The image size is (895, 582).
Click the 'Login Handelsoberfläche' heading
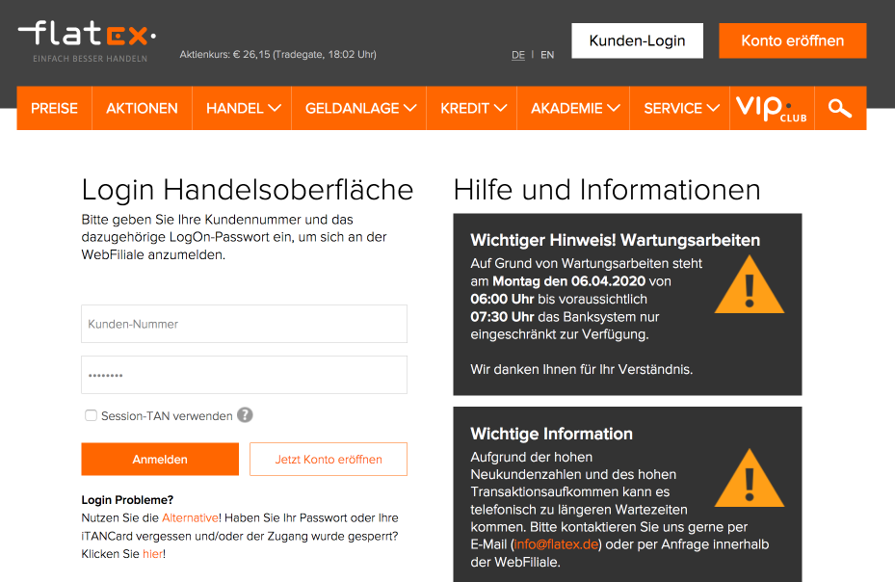point(248,190)
